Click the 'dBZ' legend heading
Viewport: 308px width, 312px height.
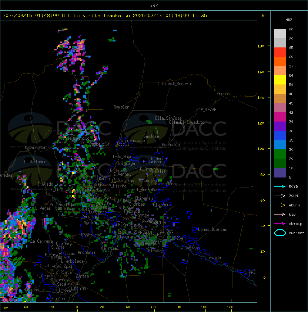(289, 20)
